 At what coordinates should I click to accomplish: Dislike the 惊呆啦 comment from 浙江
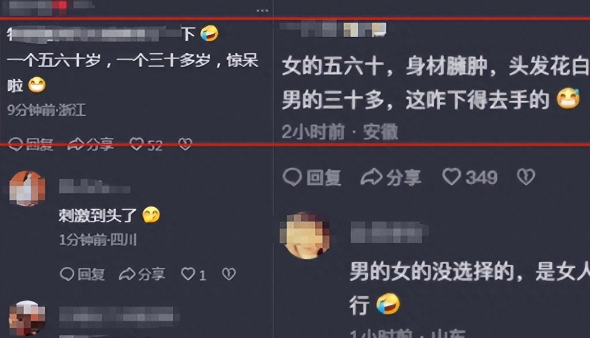tap(185, 145)
